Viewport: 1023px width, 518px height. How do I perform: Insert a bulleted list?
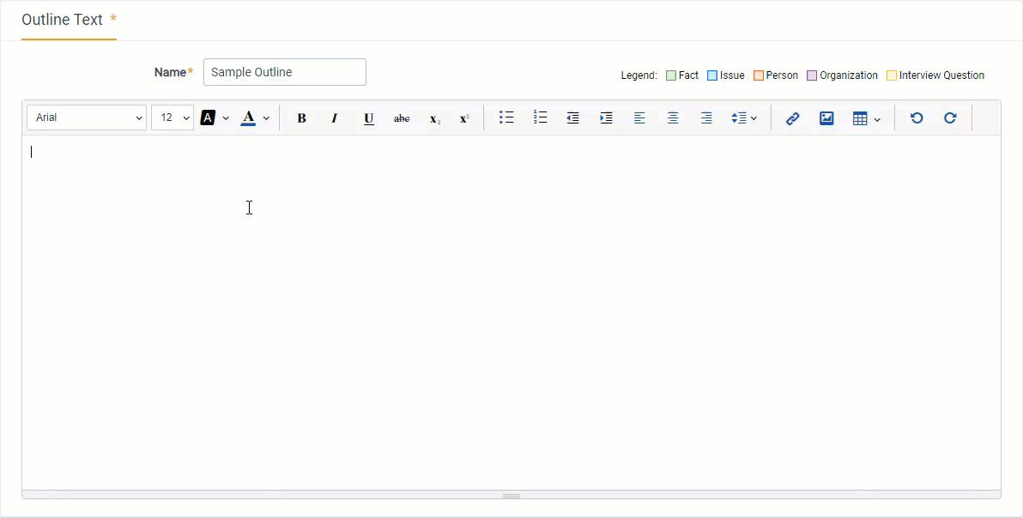point(506,118)
